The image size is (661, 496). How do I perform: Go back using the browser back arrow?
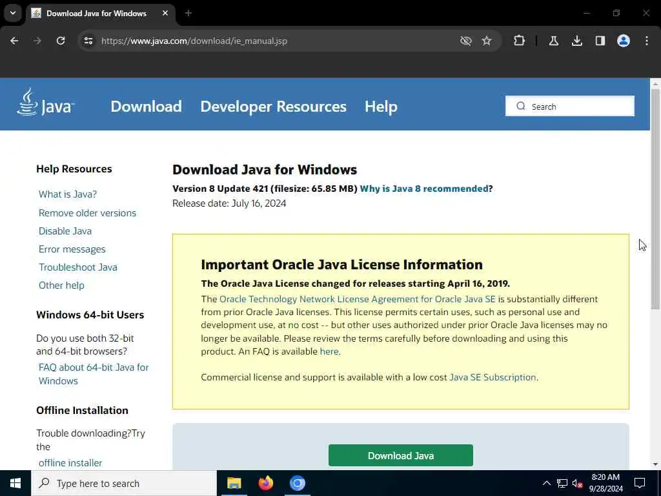14,41
